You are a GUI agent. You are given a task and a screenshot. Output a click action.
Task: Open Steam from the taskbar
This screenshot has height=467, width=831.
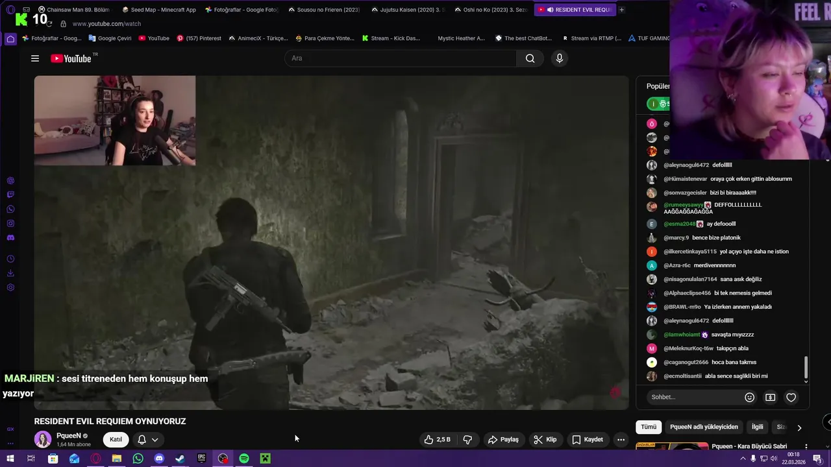point(180,459)
